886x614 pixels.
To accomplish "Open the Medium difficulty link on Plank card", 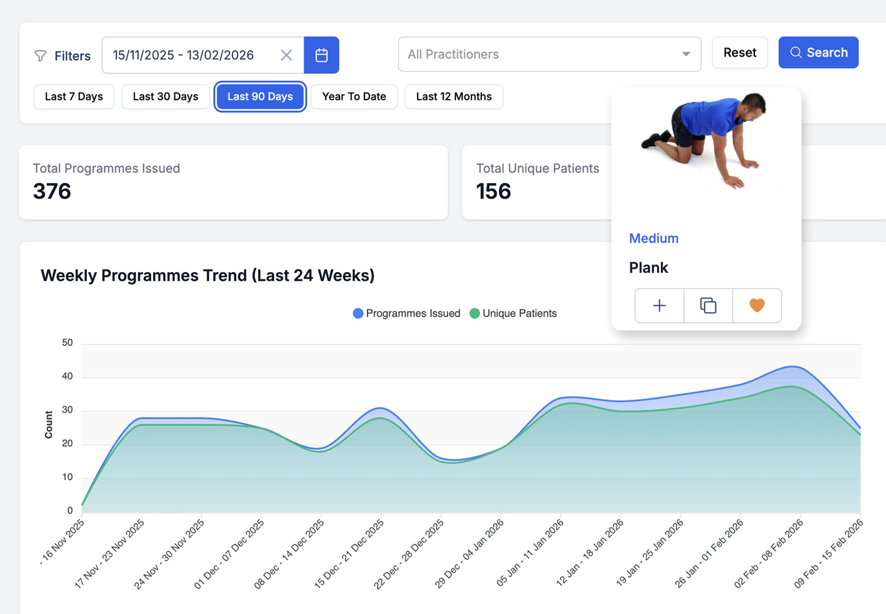I will point(653,239).
